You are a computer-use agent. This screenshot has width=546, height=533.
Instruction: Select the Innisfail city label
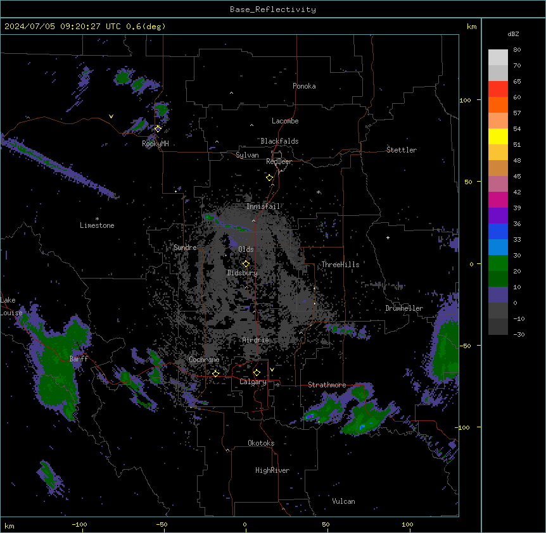(x=263, y=206)
